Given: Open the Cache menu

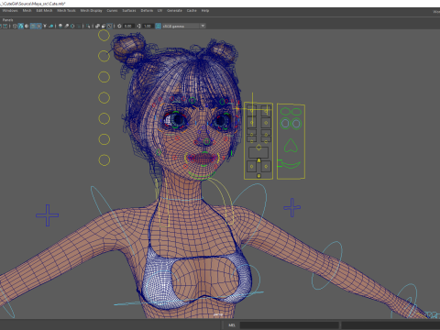Looking at the screenshot, I should point(192,10).
